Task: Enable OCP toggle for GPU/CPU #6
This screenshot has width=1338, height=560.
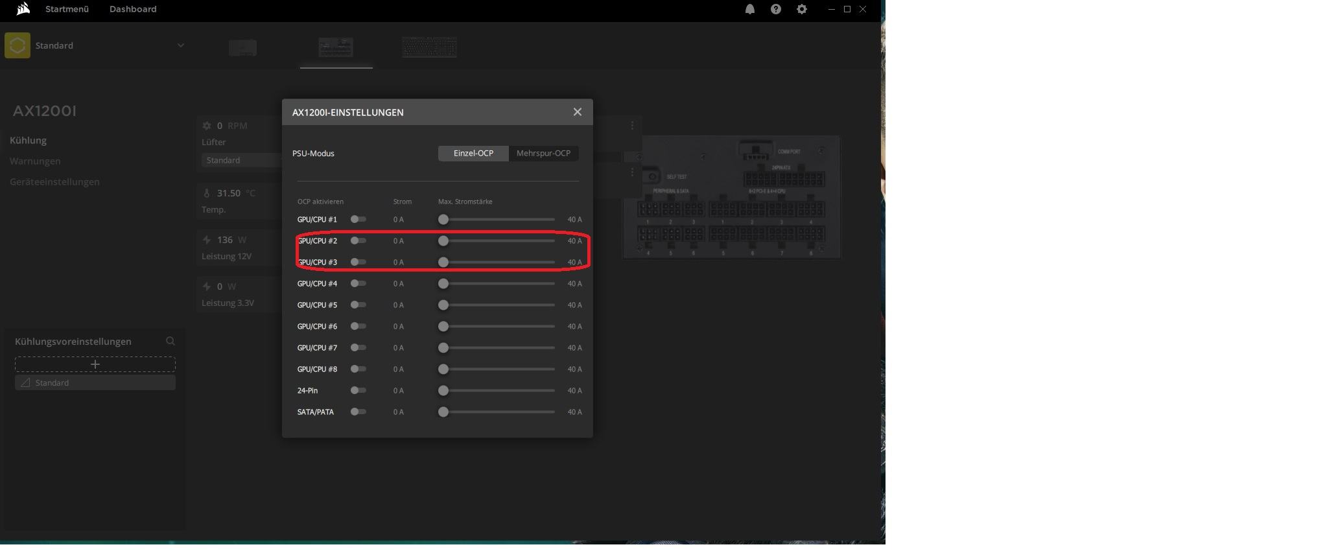Action: (358, 326)
